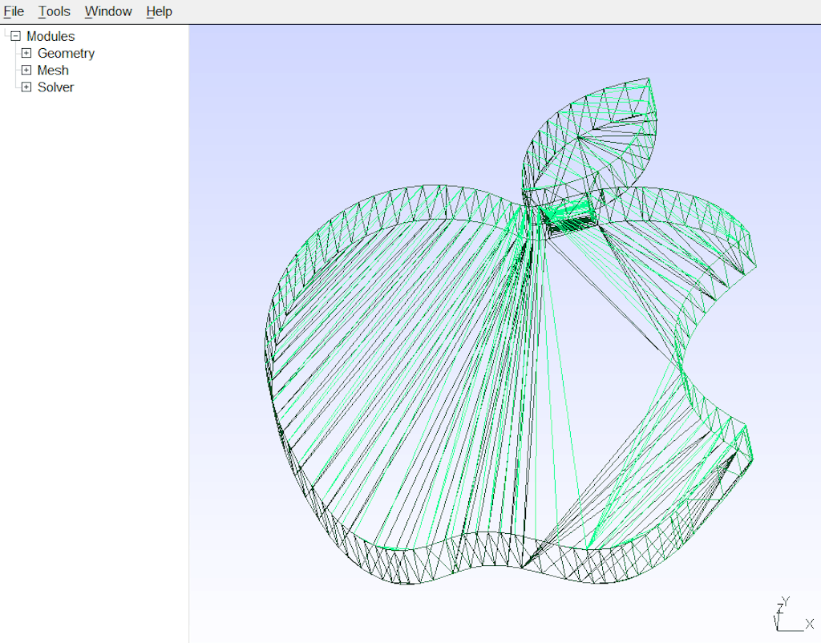Click the XYZ axis orientation indicator
821x643 pixels.
(x=794, y=614)
